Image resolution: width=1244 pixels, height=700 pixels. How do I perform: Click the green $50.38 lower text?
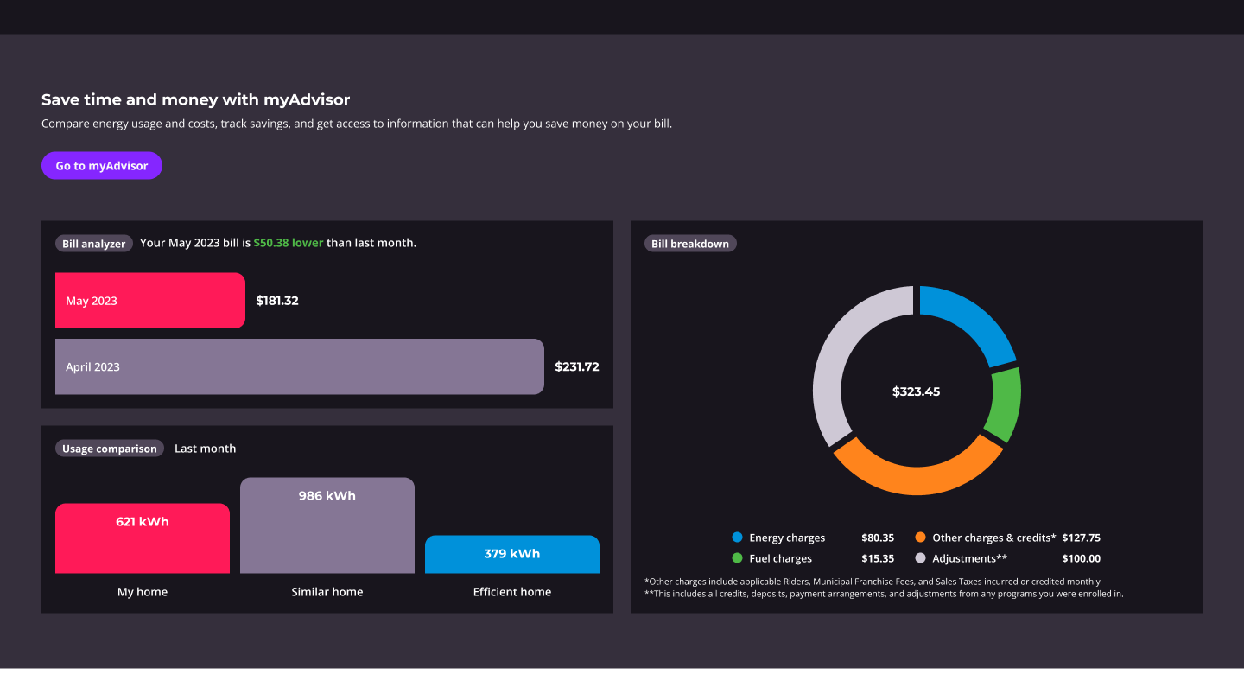coord(289,243)
